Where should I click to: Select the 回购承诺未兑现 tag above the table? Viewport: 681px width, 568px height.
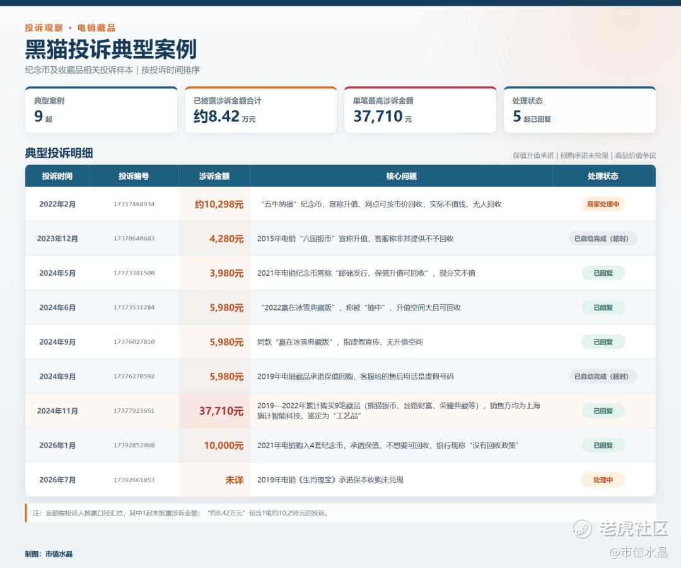[x=584, y=156]
